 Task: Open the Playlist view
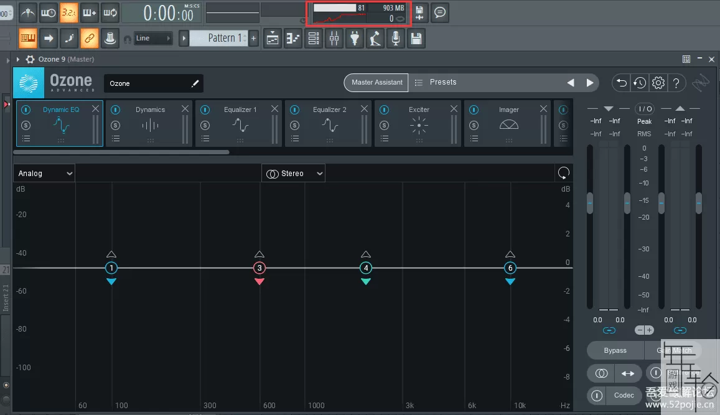(x=273, y=39)
